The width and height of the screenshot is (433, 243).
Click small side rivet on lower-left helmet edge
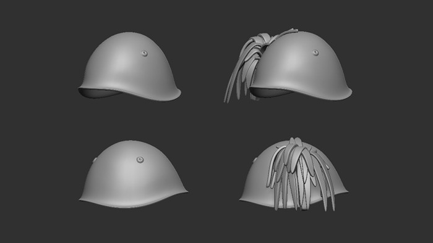[x=95, y=160]
